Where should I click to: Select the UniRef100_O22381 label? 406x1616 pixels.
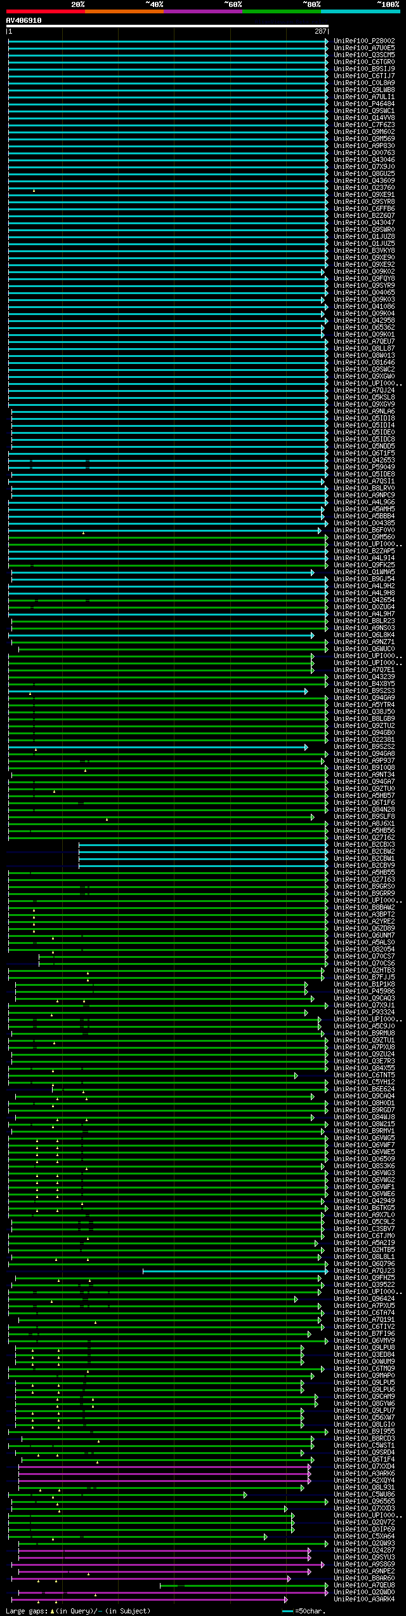click(364, 740)
